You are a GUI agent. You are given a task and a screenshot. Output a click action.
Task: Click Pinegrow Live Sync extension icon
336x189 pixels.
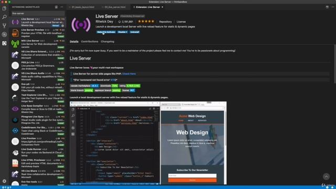15,120
